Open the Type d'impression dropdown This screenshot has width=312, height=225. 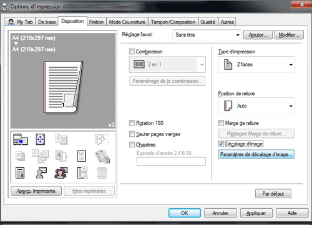pyautogui.click(x=256, y=65)
